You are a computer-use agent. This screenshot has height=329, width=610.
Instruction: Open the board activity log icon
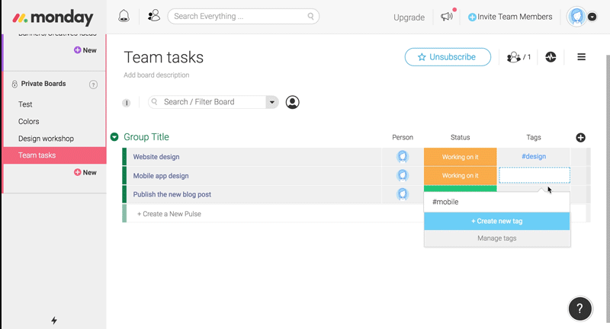tap(551, 57)
